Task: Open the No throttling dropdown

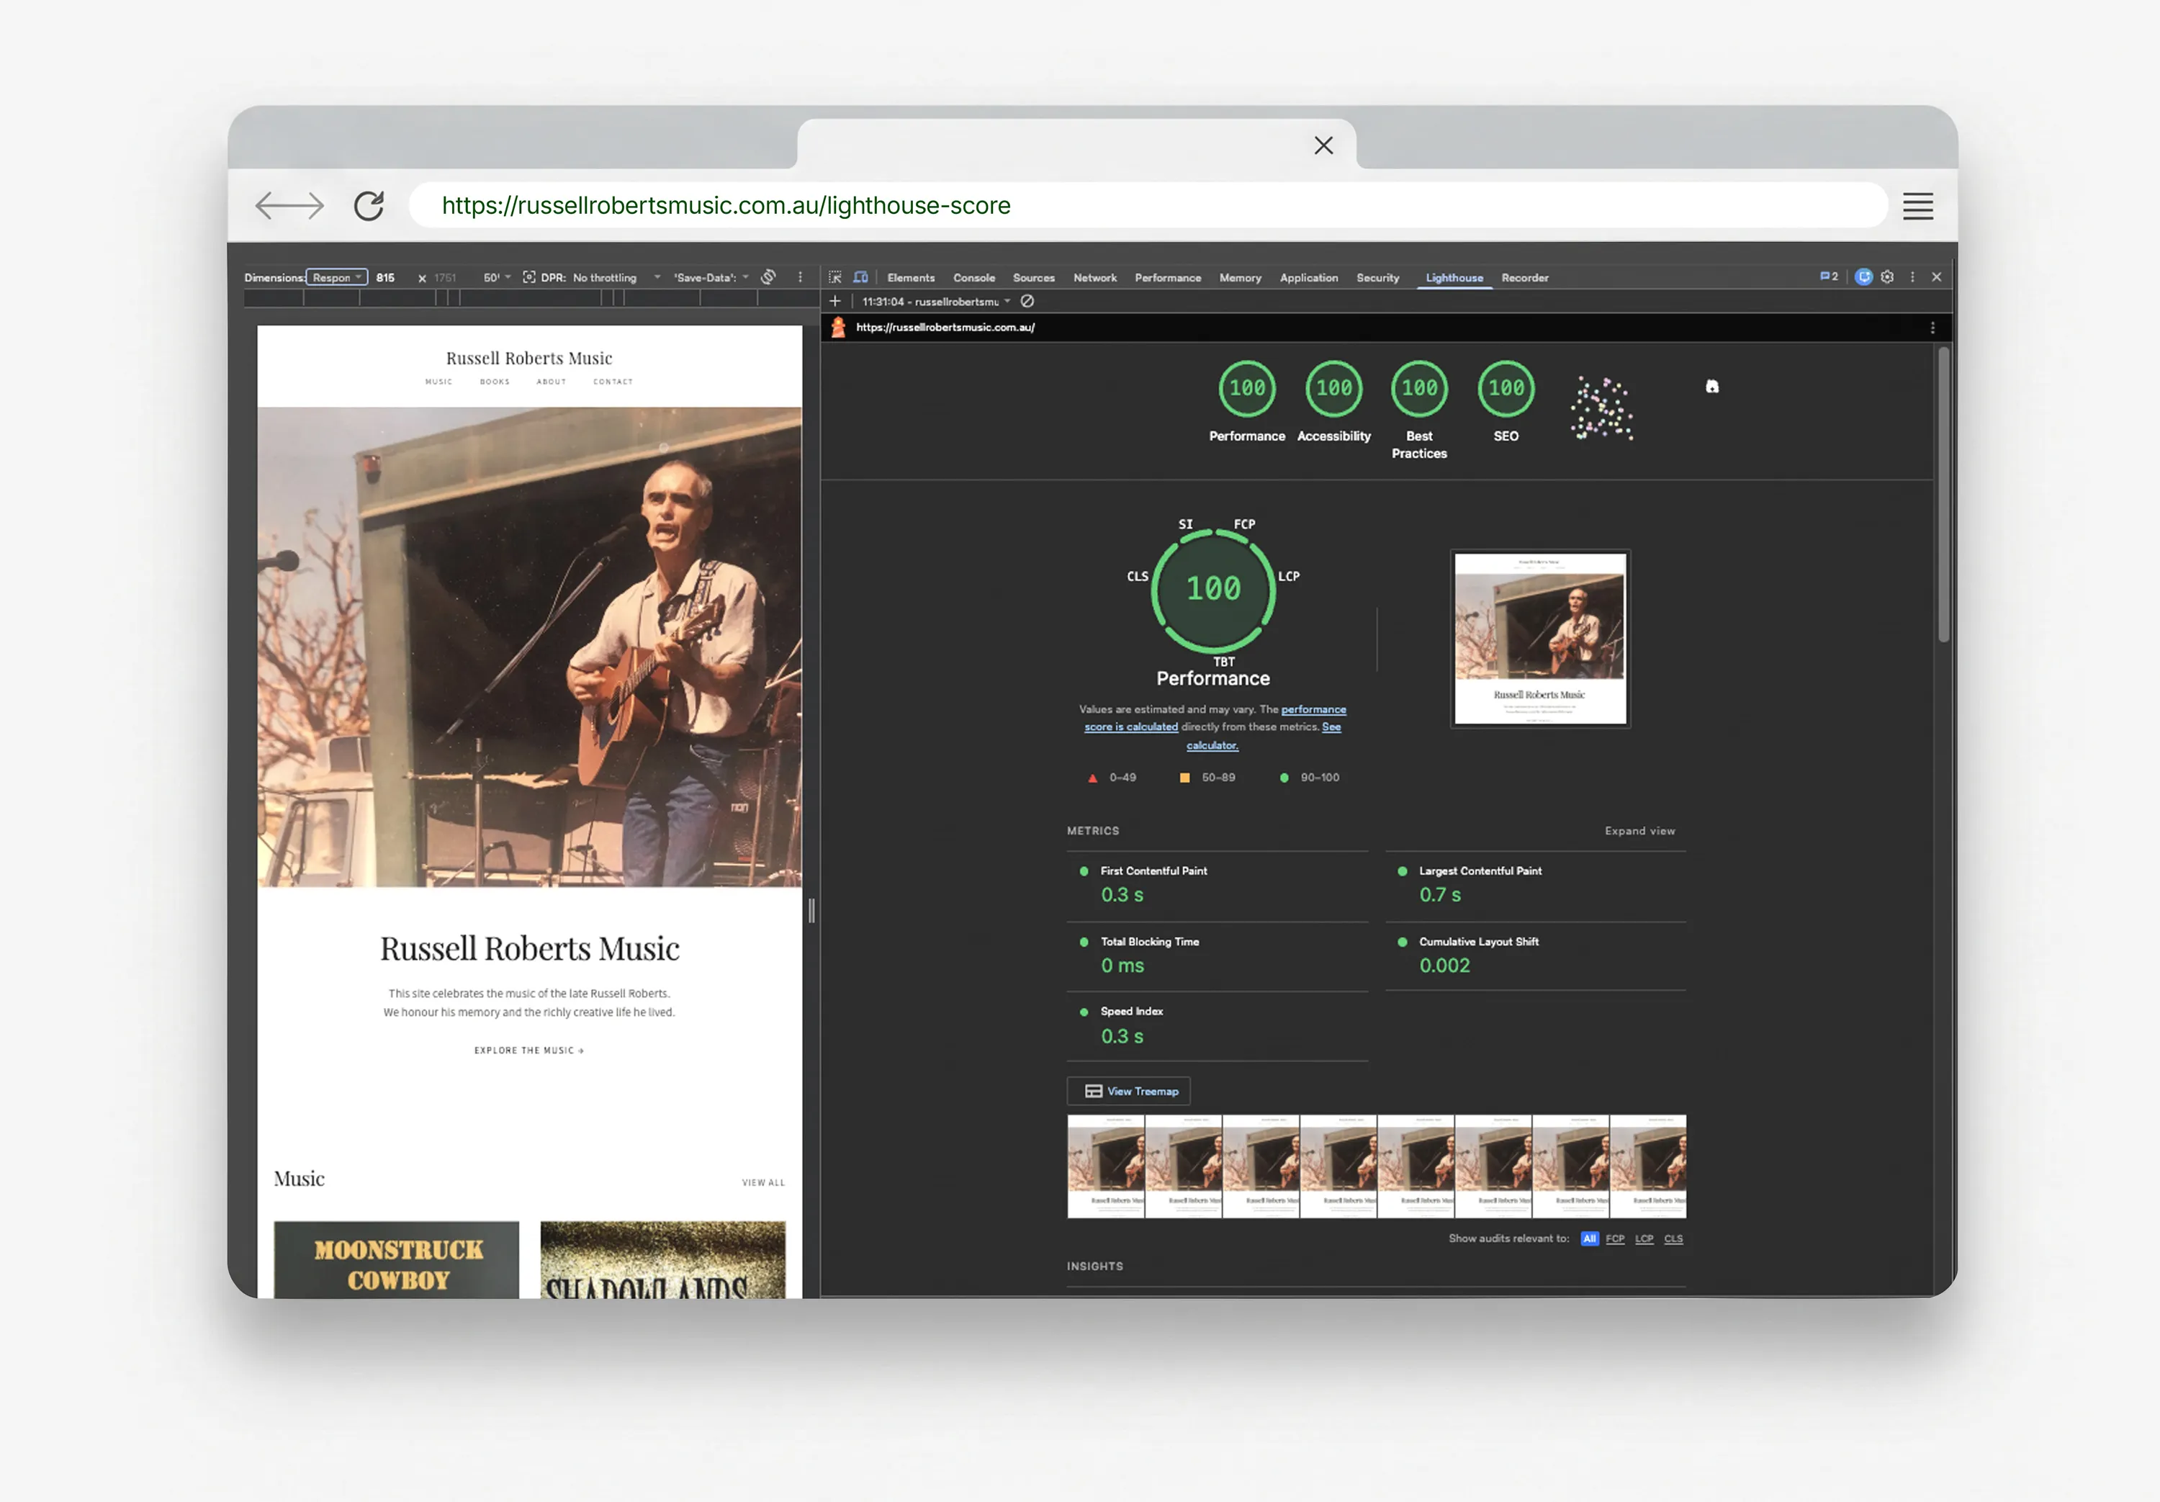Action: coord(616,278)
